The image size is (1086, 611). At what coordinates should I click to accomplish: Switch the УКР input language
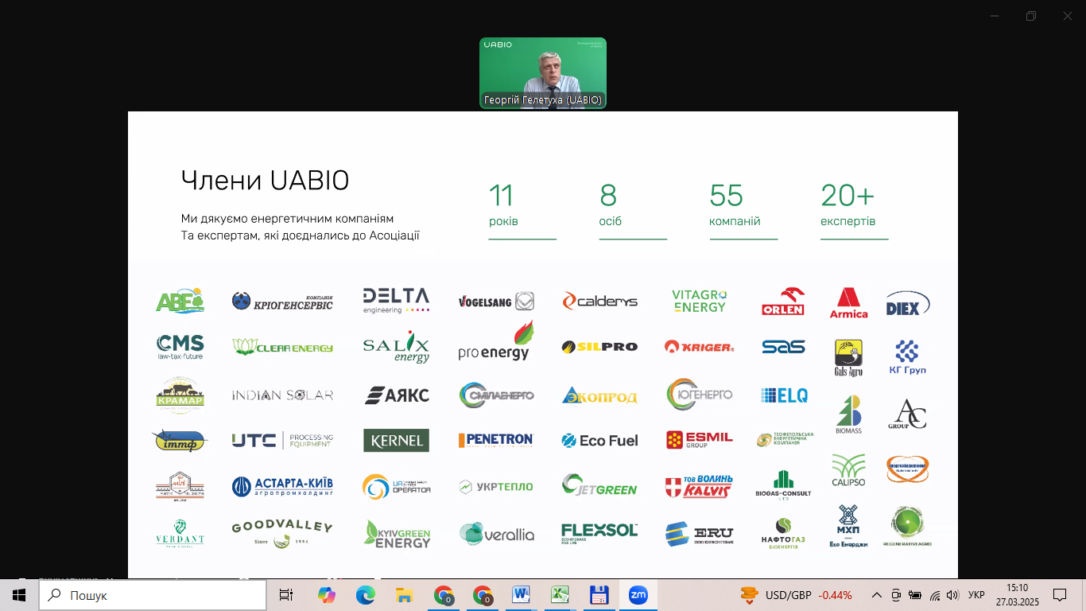(x=976, y=595)
